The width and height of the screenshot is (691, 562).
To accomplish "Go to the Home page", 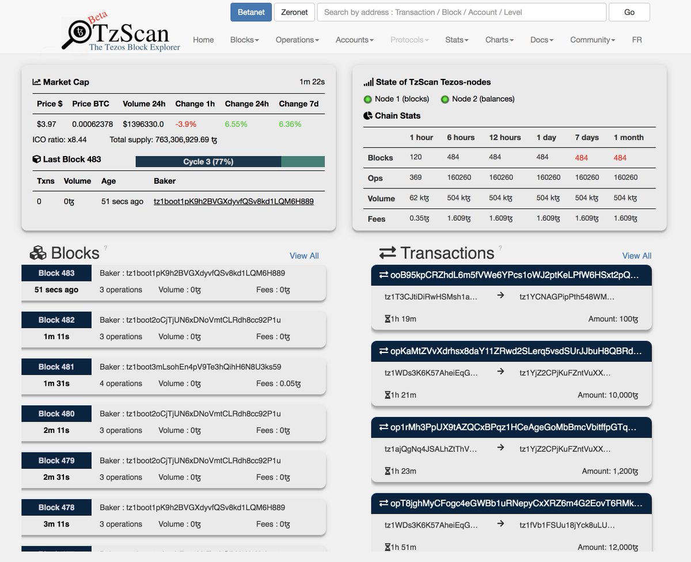I will click(x=203, y=40).
